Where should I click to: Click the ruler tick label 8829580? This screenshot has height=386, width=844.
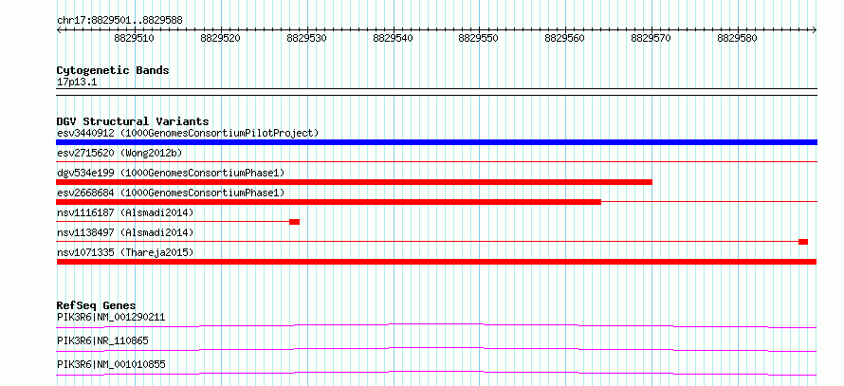click(x=737, y=38)
